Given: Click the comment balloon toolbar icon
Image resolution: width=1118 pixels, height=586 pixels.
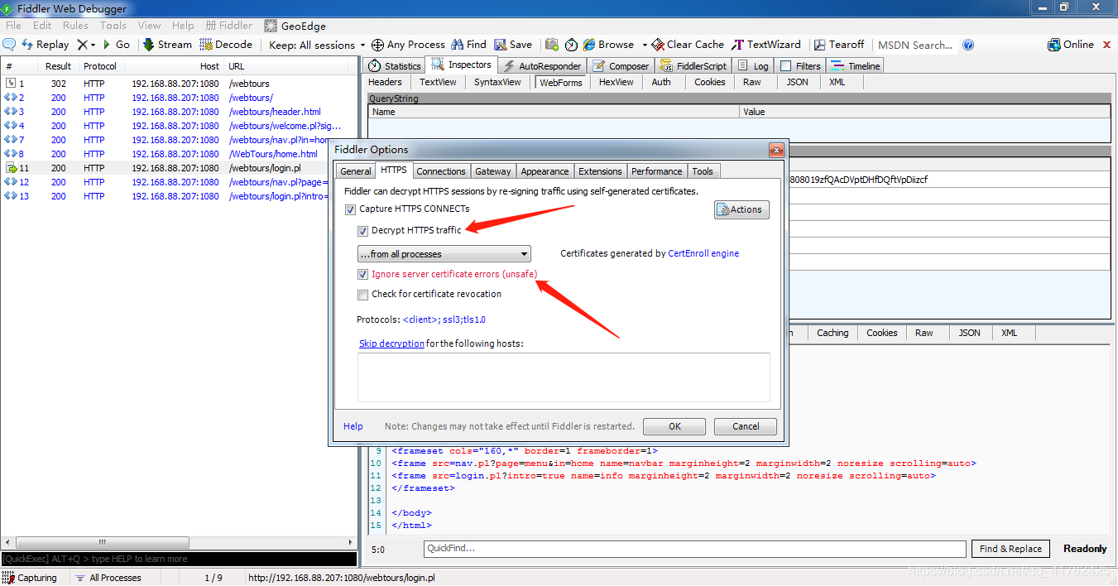Looking at the screenshot, I should pos(10,45).
